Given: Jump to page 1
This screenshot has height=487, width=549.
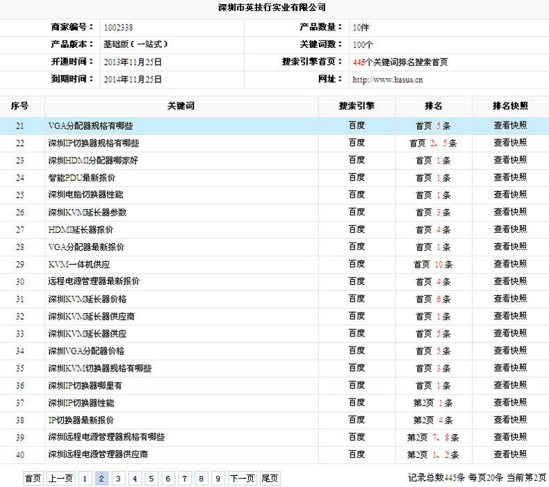Looking at the screenshot, I should pos(85,478).
